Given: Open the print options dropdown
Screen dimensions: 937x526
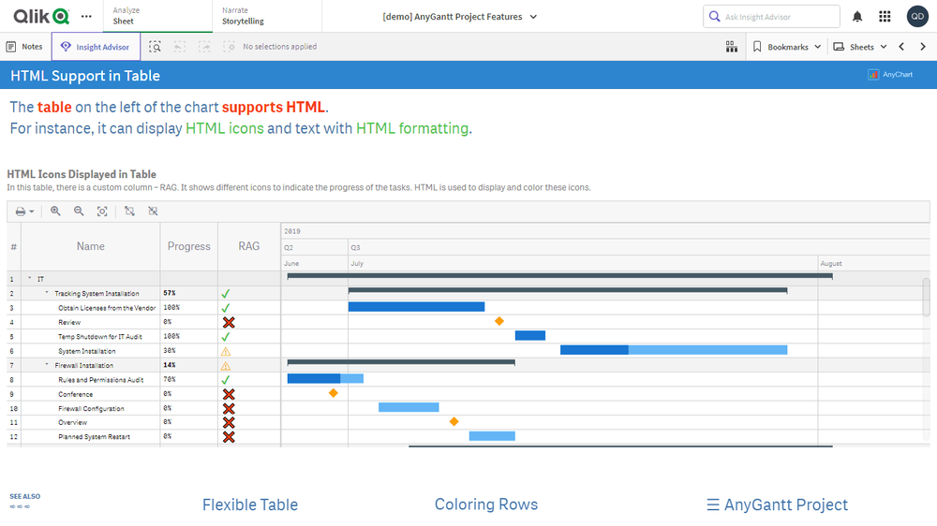Looking at the screenshot, I should (24, 212).
